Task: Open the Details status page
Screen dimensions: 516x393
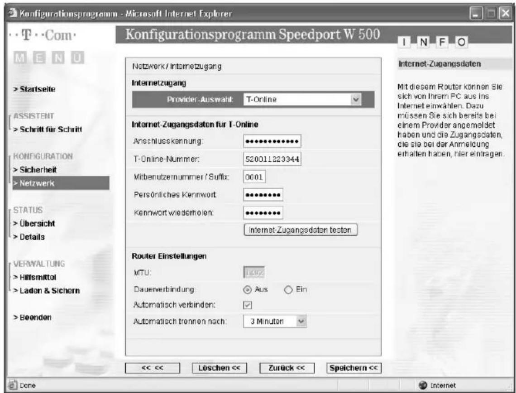Action: (29, 237)
